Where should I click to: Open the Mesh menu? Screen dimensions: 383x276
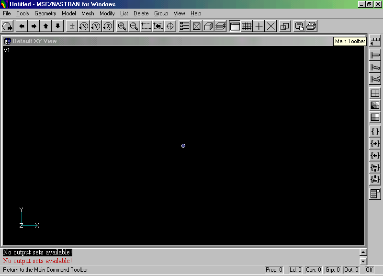coord(88,13)
